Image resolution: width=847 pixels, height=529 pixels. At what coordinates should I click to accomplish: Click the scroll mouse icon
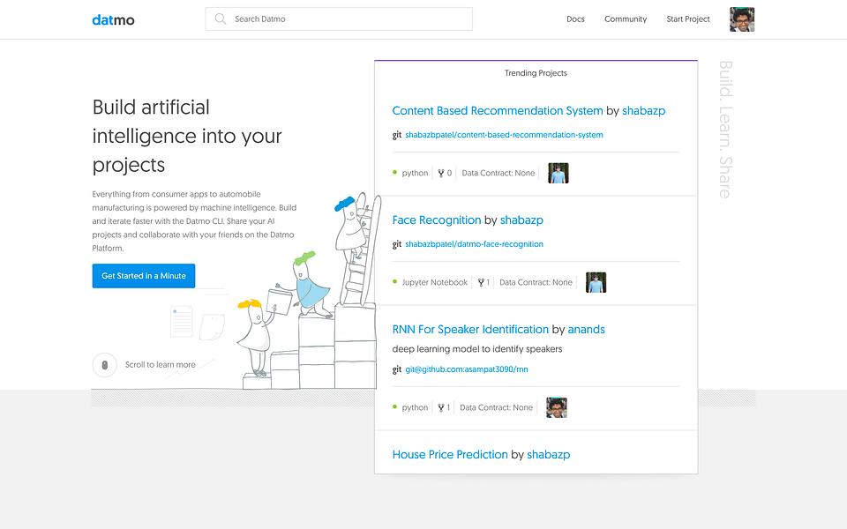[105, 365]
